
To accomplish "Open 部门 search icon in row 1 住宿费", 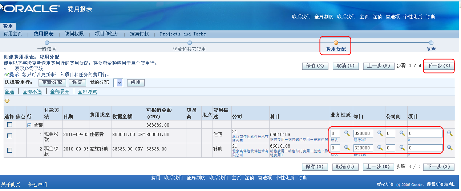I will [x=380, y=133].
